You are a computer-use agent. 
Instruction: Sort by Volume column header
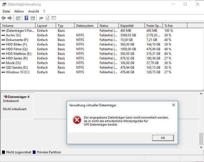click(x=18, y=26)
